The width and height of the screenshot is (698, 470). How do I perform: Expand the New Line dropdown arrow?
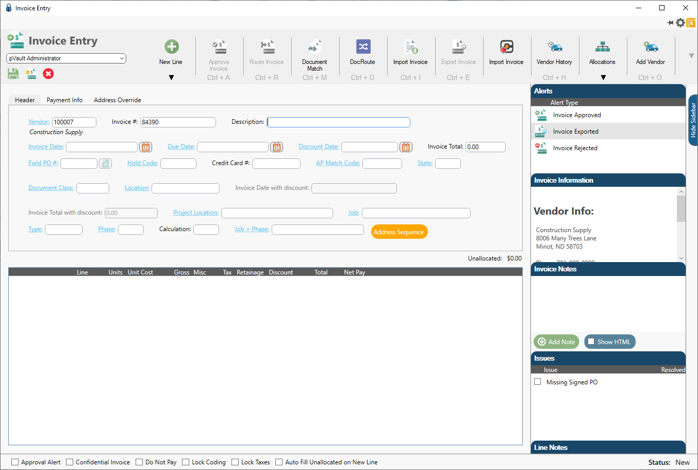tap(172, 78)
